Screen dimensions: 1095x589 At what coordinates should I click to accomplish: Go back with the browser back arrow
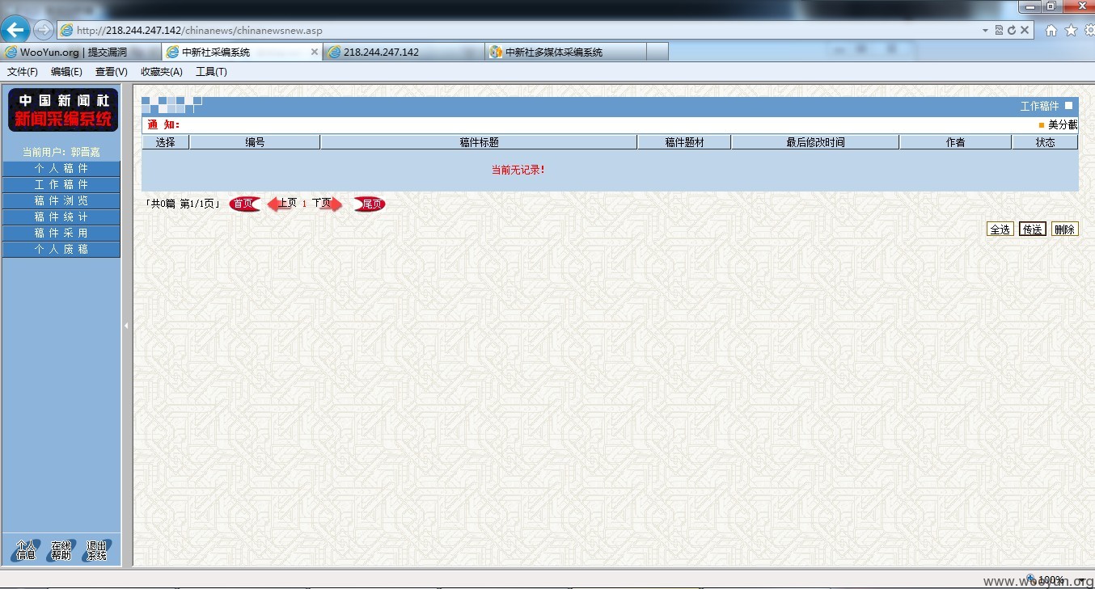[x=15, y=30]
